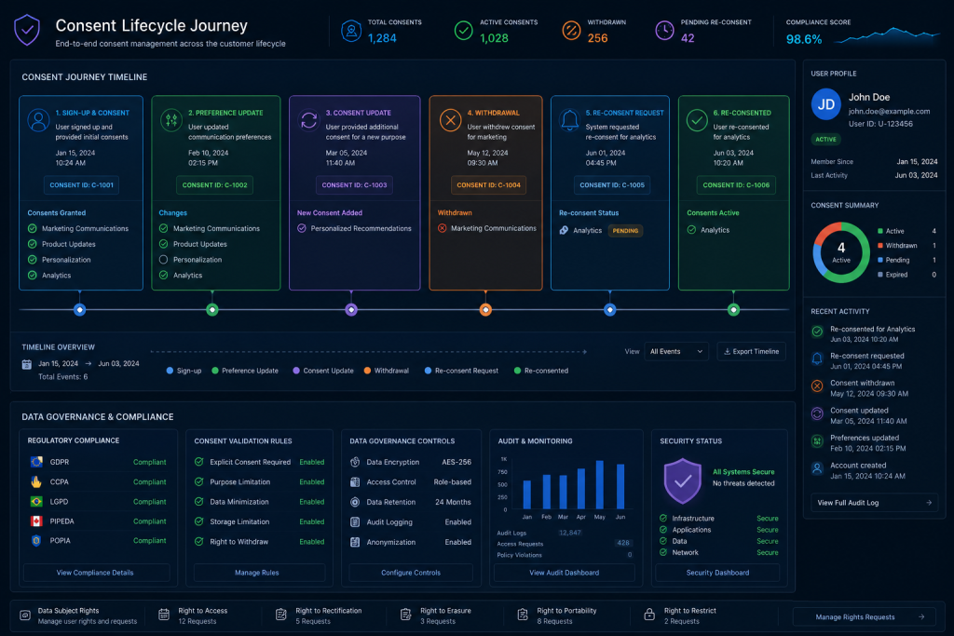This screenshot has height=636, width=954.
Task: Click the calendar icon in Timeline Overview
Action: pyautogui.click(x=27, y=364)
